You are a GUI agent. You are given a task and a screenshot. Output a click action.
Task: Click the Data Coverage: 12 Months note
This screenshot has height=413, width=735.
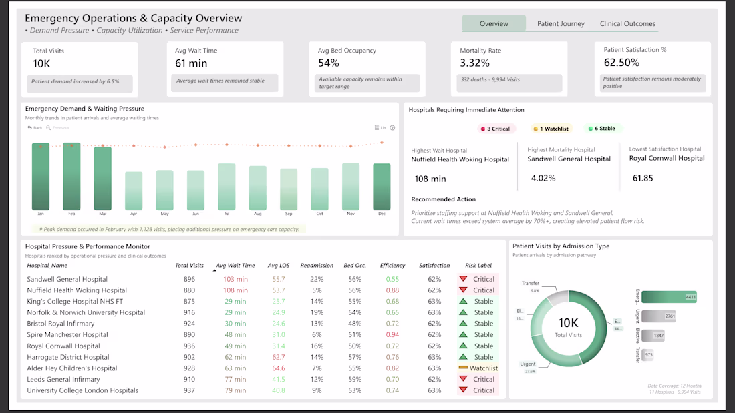click(675, 386)
